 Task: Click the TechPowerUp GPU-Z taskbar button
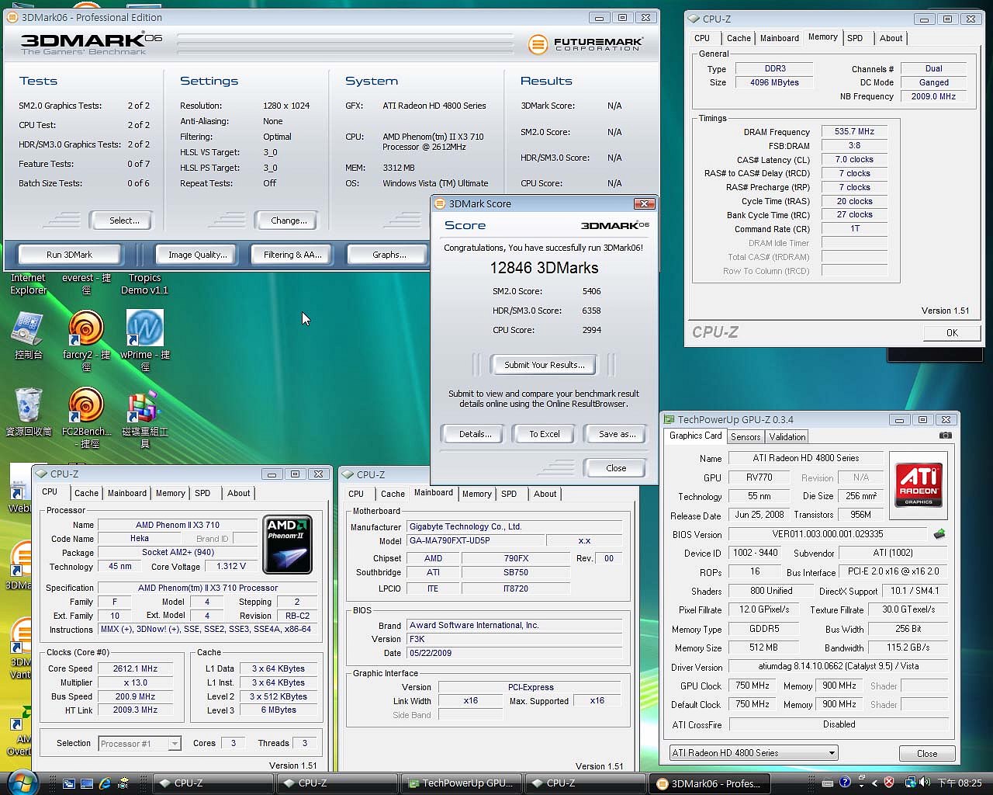click(461, 783)
